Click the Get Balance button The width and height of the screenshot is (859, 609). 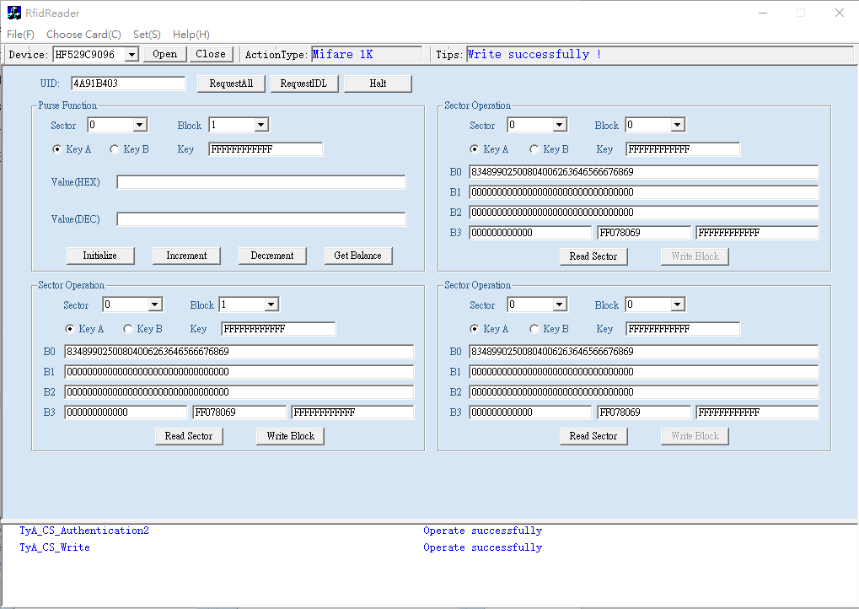358,256
